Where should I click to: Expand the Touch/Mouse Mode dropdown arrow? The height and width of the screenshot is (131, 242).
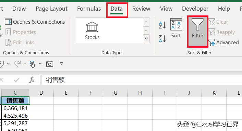point(40,64)
